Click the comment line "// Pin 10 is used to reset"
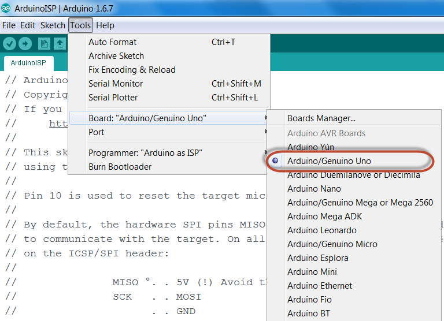This screenshot has height=321, width=444. click(135, 196)
